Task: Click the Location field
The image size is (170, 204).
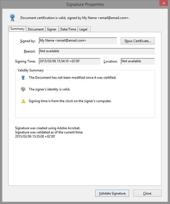Action: click(x=138, y=61)
